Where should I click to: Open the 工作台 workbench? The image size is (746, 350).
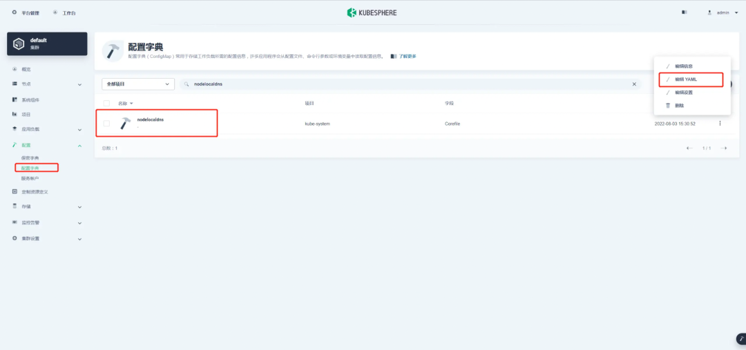(x=64, y=13)
